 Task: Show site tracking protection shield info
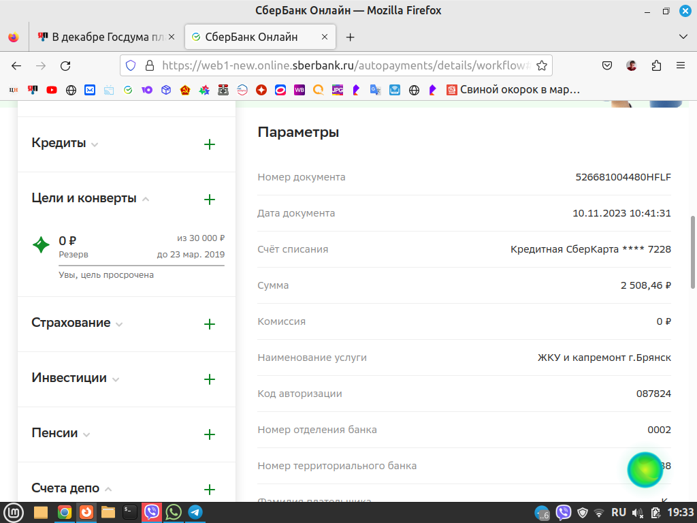click(131, 66)
